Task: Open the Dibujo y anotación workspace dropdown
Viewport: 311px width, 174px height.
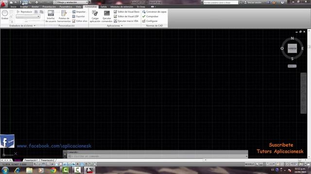Action: point(71,2)
